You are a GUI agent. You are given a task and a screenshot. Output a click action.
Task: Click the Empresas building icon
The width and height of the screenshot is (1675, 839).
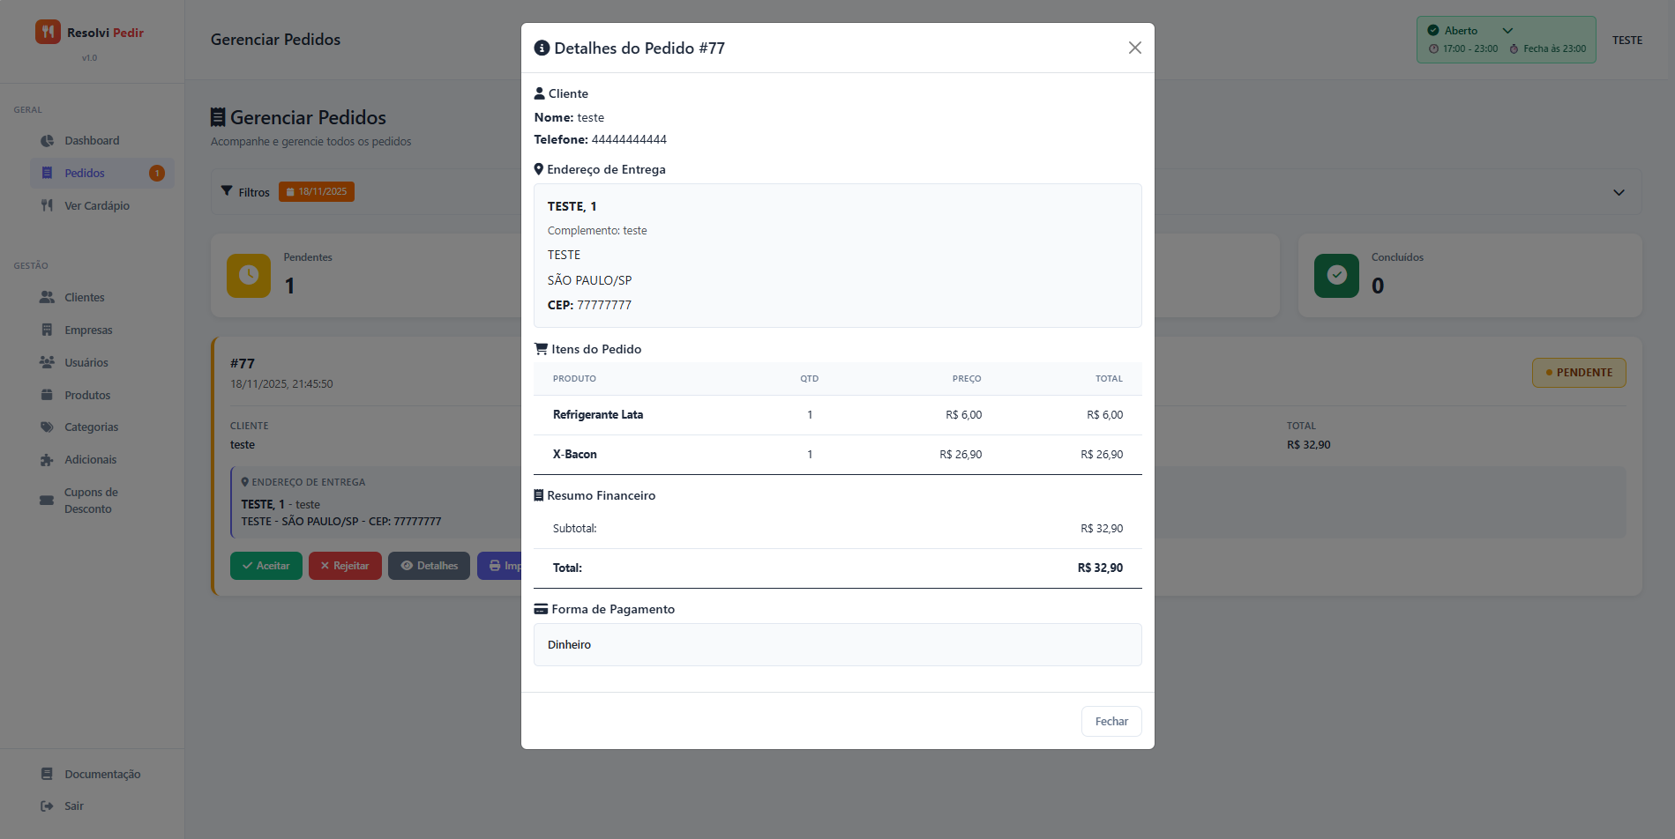pyautogui.click(x=47, y=330)
